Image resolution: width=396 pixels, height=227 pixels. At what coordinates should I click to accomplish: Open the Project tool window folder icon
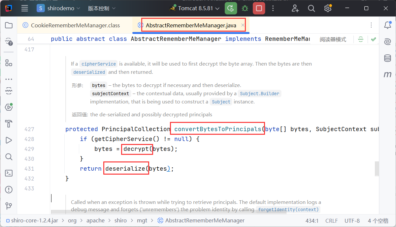tap(9, 25)
